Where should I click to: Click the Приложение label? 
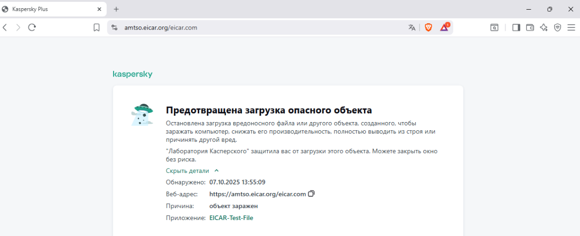(x=186, y=218)
